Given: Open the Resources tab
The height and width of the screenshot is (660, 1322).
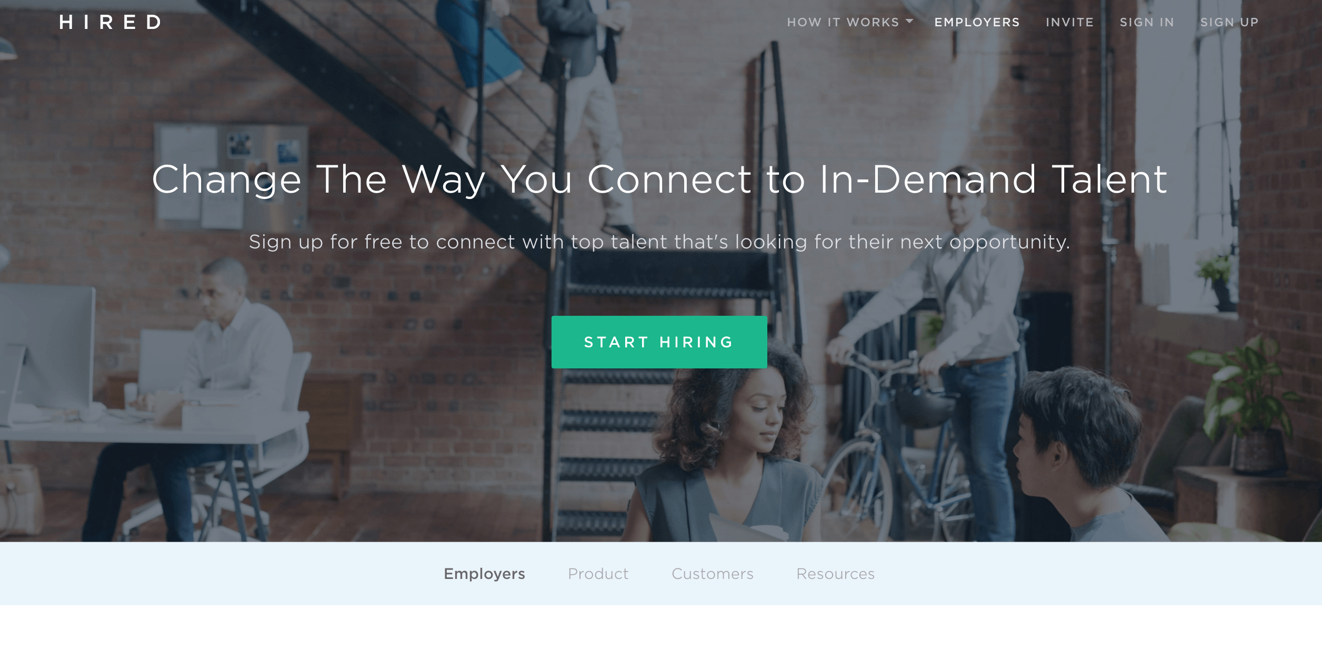Looking at the screenshot, I should (836, 574).
